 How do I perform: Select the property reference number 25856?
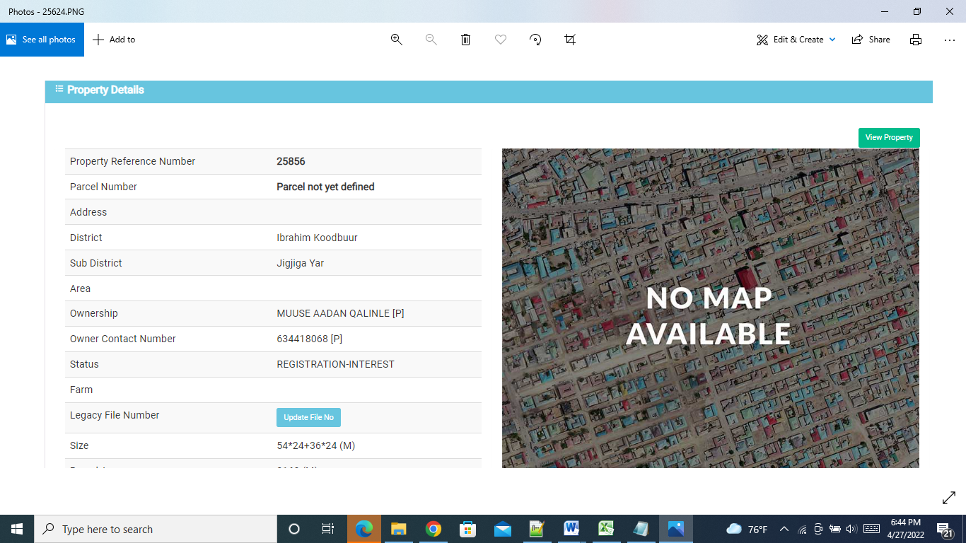291,161
